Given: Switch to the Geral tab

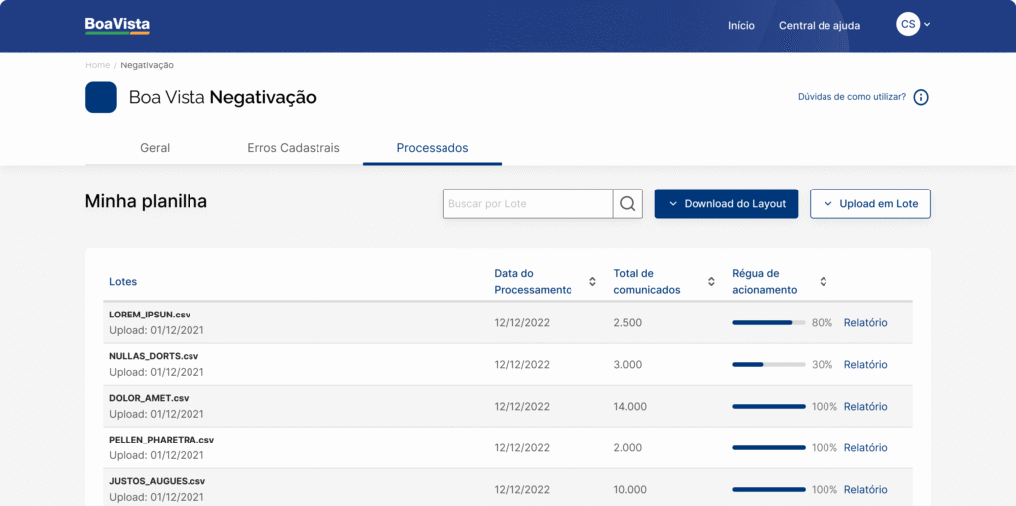Looking at the screenshot, I should coord(155,148).
